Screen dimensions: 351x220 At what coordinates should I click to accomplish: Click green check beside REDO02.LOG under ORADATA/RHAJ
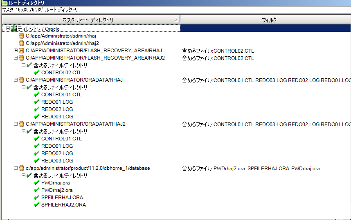click(37, 109)
